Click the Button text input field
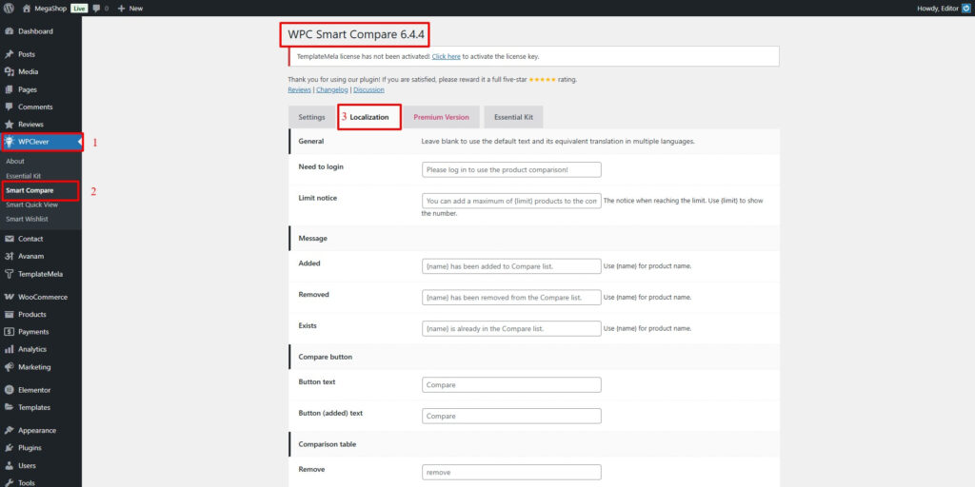Image resolution: width=975 pixels, height=487 pixels. pos(511,384)
